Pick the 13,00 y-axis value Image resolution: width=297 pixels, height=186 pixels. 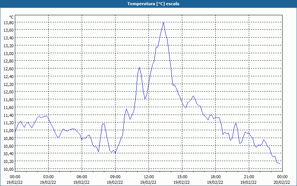coord(9,53)
